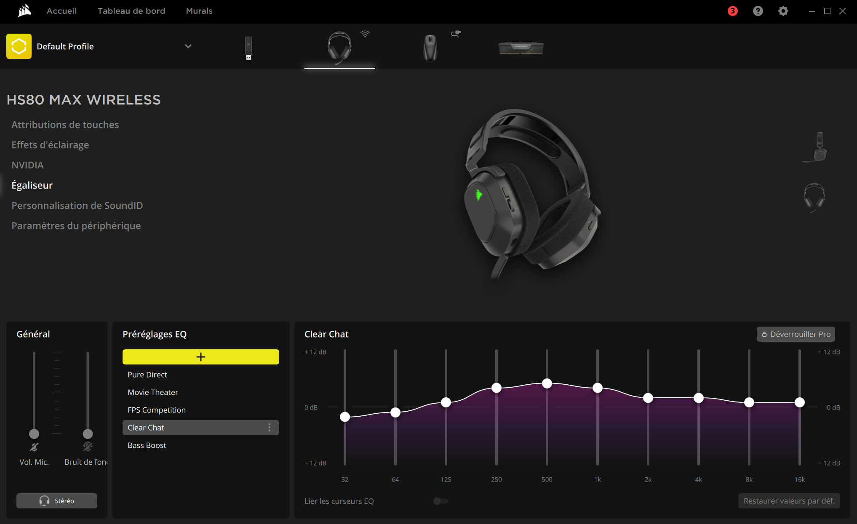Viewport: 857px width, 524px height.
Task: Click Restaurer valeurs par déf. button
Action: tap(789, 501)
